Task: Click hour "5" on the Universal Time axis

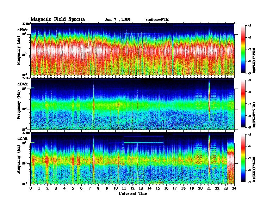Action: coord(73,188)
